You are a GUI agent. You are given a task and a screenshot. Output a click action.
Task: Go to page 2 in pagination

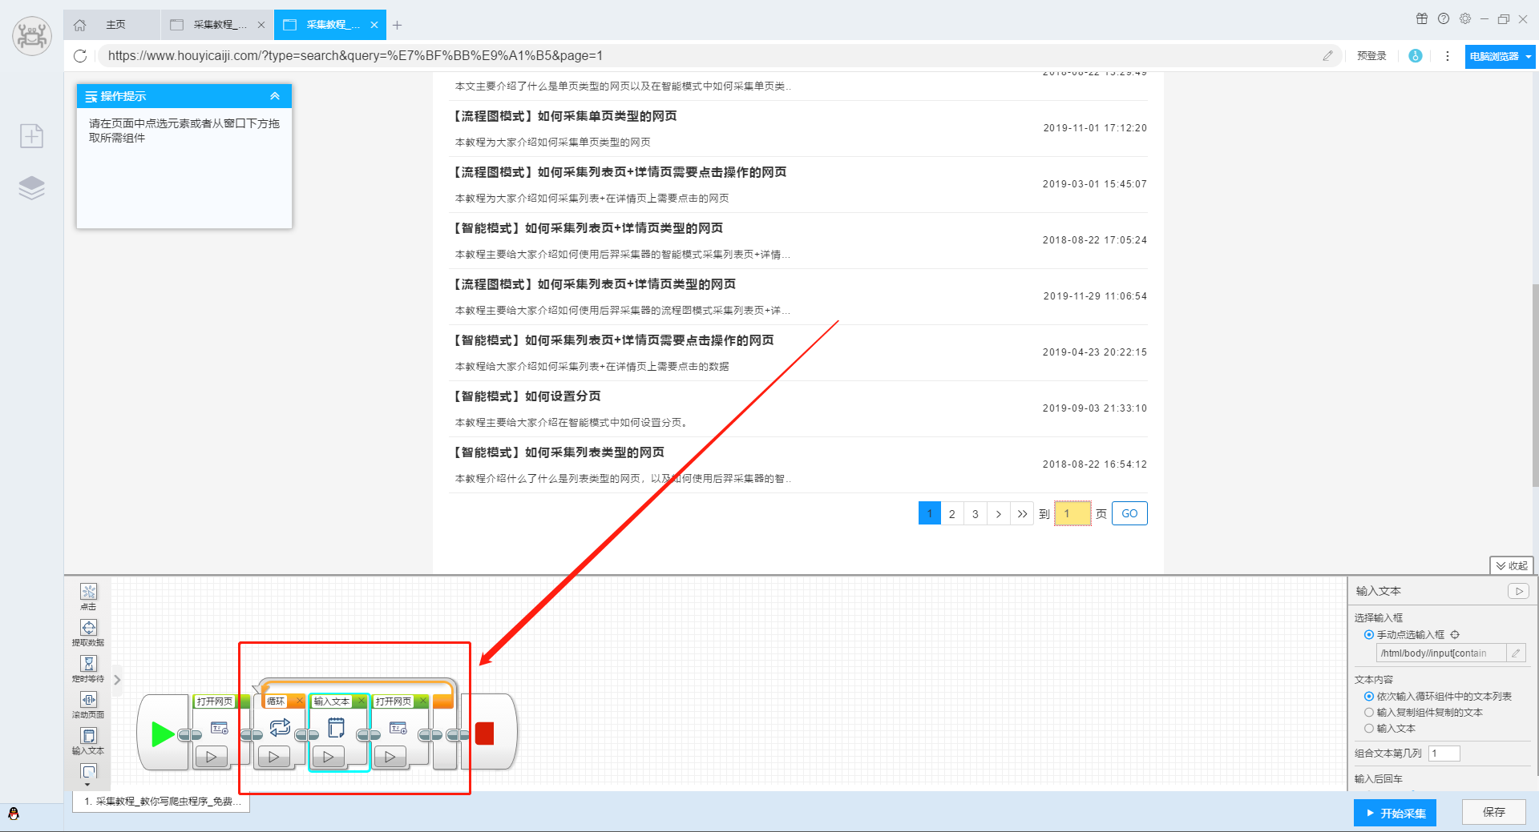(x=952, y=514)
